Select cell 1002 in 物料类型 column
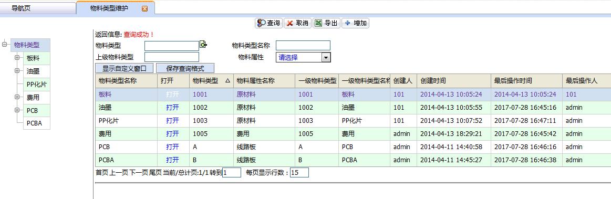The height and width of the screenshot is (199, 611). coord(211,108)
